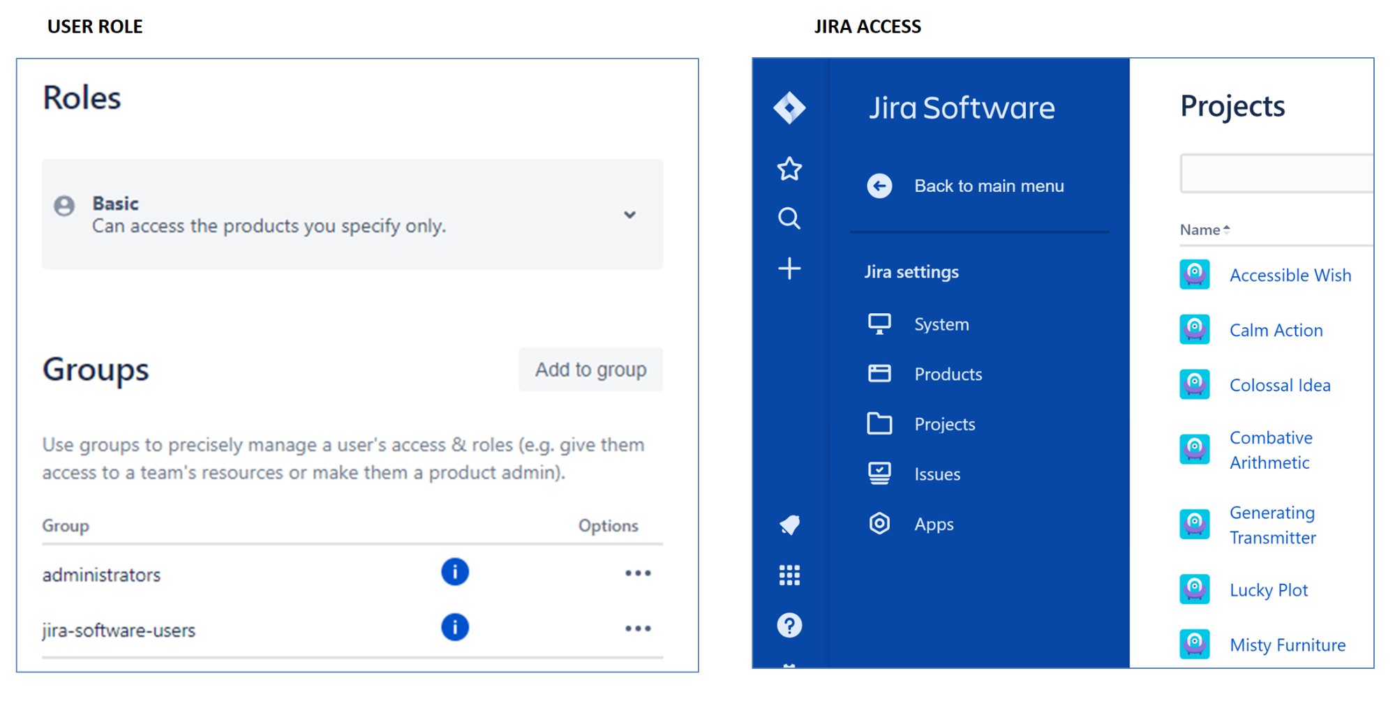Click the Products card icon

[879, 373]
